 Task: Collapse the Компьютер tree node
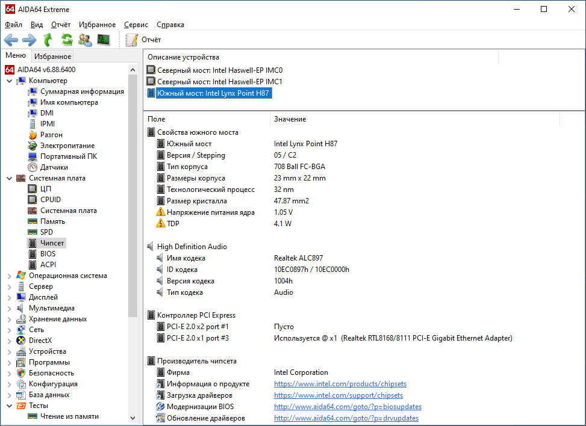coord(10,81)
